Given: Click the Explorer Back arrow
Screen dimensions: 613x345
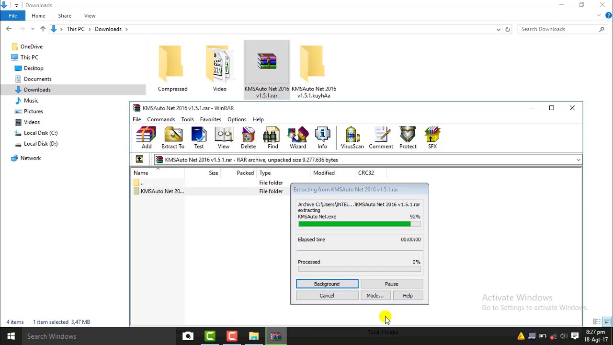Looking at the screenshot, I should pos(9,29).
